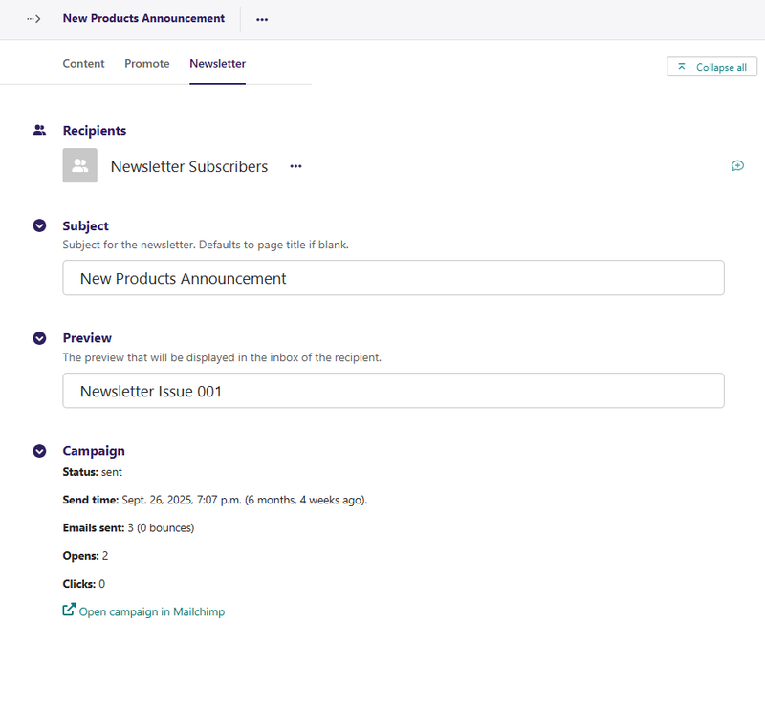Collapse the Campaign section with its chevron
Image resolution: width=765 pixels, height=707 pixels.
pyautogui.click(x=39, y=451)
